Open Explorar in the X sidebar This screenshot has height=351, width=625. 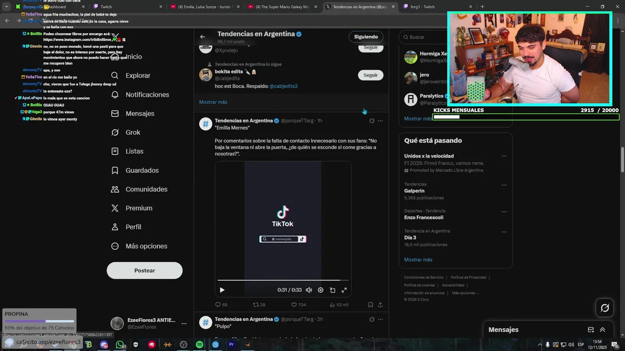pos(131,76)
